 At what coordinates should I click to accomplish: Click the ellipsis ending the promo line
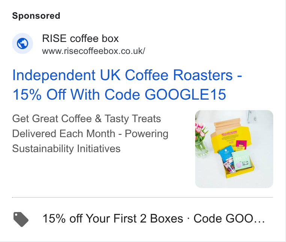[x=259, y=220]
